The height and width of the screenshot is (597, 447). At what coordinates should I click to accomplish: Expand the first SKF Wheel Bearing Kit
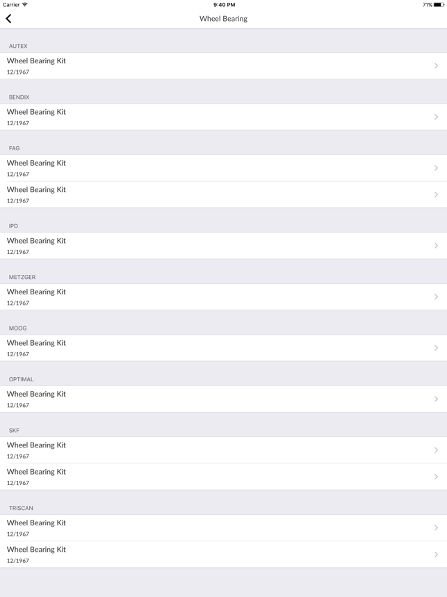click(x=223, y=450)
